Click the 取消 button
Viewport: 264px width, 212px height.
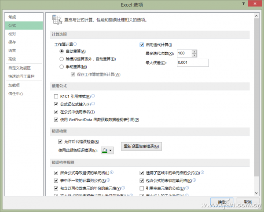(248, 202)
